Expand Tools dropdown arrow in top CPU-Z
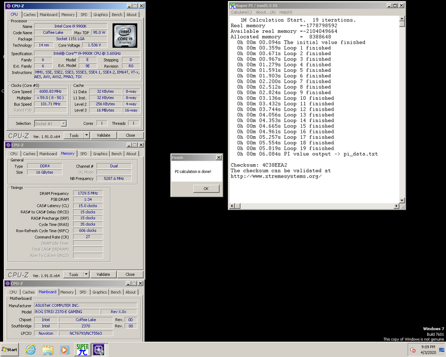 click(87, 135)
